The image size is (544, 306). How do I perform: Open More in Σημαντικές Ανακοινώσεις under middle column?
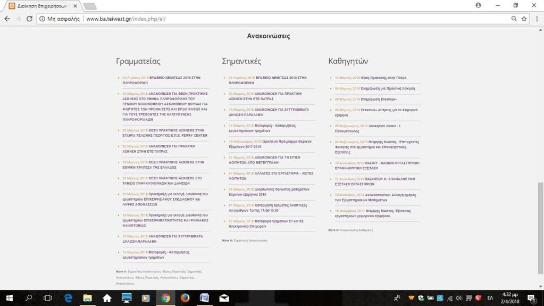pos(250,241)
